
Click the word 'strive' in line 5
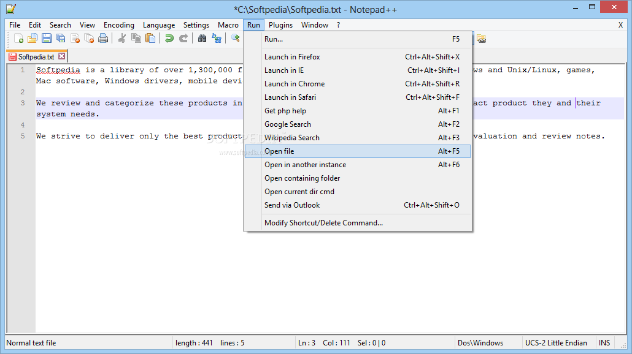pyautogui.click(x=66, y=136)
